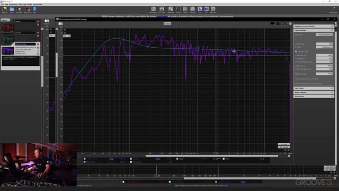The image size is (339, 191).
Task: Open the Levels meter icon
Action: [x=185, y=9]
